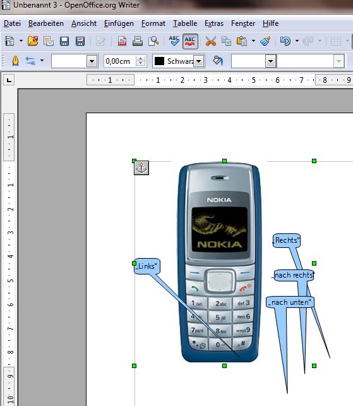The width and height of the screenshot is (353, 406).
Task: Increase line width with up spinner
Action: [x=140, y=59]
